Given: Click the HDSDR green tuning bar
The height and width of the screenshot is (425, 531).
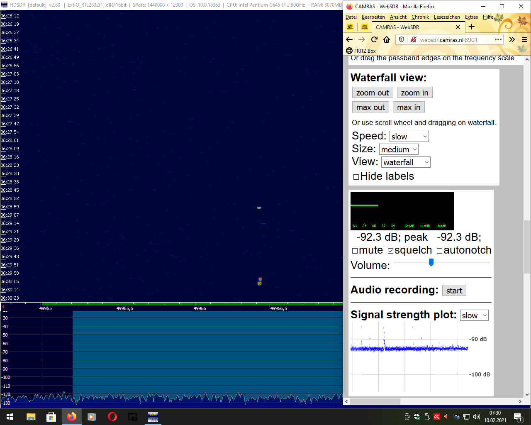Looking at the screenshot, I should [192, 304].
